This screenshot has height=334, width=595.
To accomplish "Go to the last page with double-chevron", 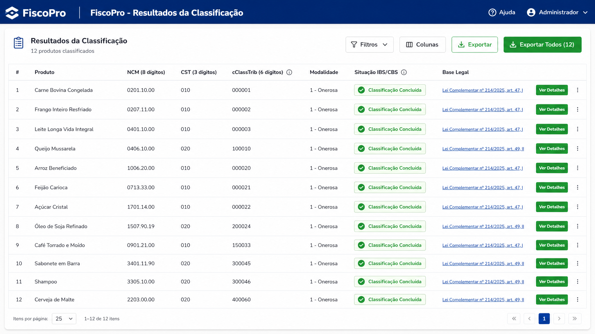I will pyautogui.click(x=574, y=319).
